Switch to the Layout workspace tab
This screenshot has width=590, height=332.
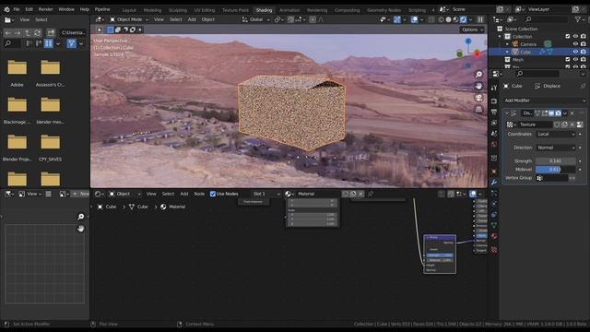pos(129,10)
